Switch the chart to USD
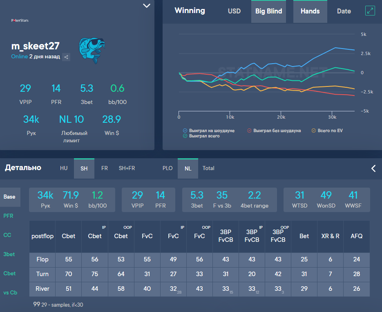Image resolution: width=382 pixels, height=312 pixels. pos(234,11)
